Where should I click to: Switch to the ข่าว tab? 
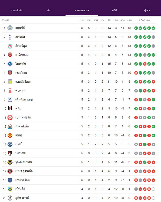click(49, 10)
